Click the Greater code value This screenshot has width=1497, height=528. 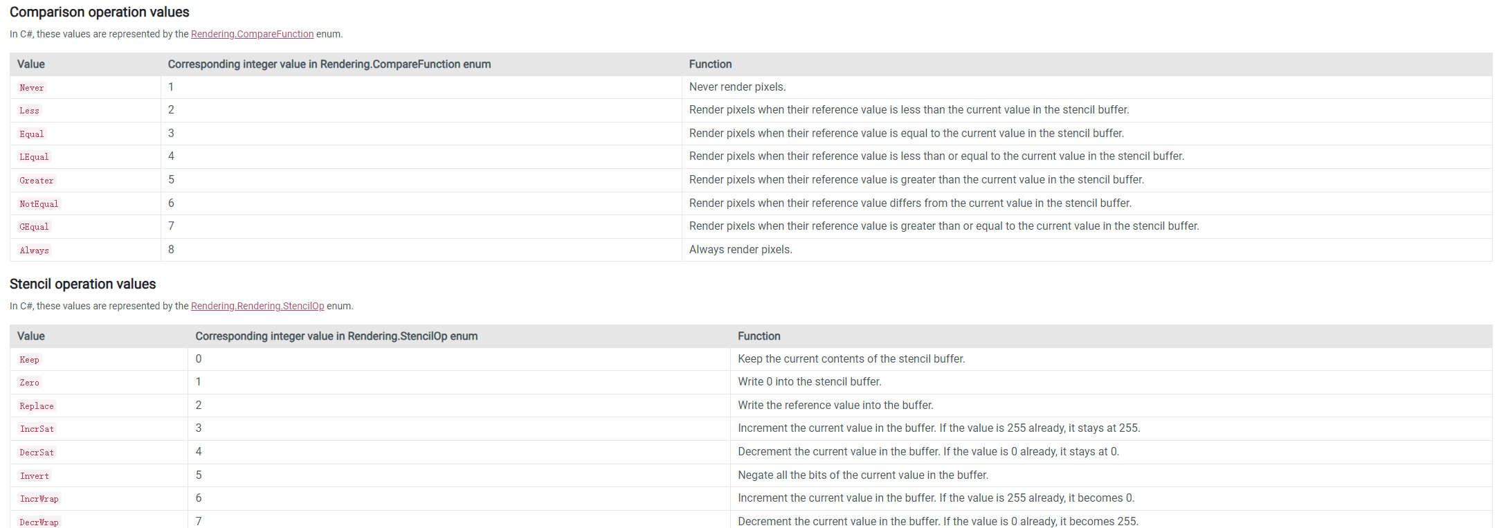tap(37, 181)
